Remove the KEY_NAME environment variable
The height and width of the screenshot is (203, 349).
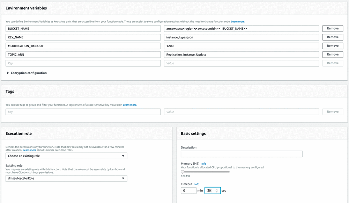(333, 37)
